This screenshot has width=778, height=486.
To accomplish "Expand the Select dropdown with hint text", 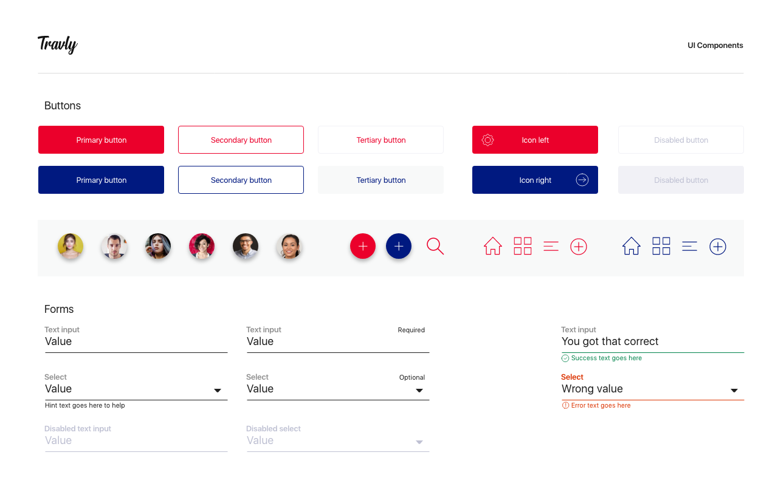I will (x=217, y=391).
